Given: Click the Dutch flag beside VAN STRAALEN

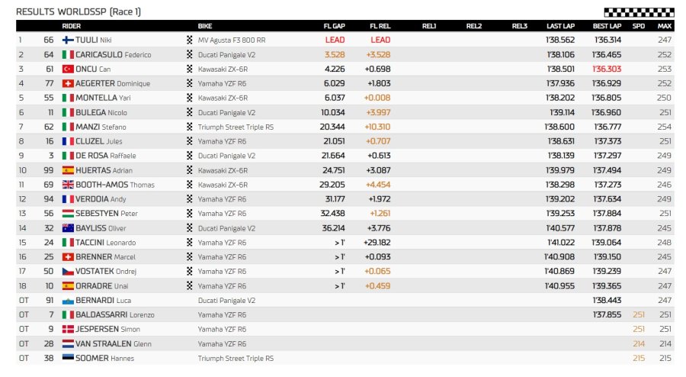Looking at the screenshot, I should coord(68,343).
